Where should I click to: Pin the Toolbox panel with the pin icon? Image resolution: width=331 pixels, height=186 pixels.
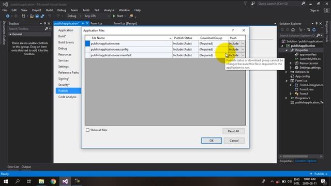point(45,24)
